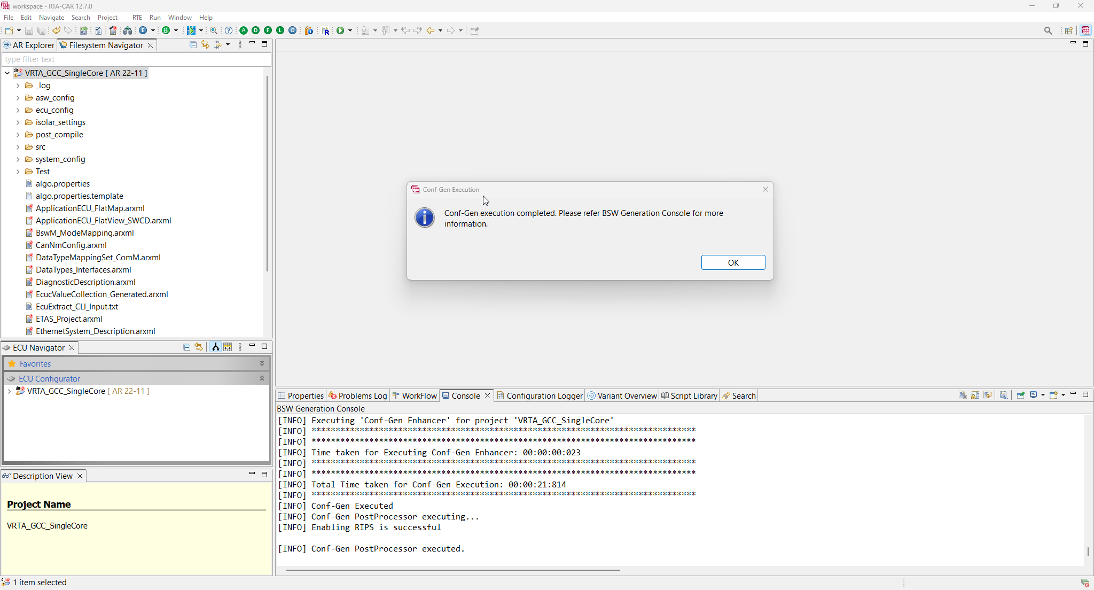Close the Conf-Gen Execution dialog with X
The width and height of the screenshot is (1094, 590).
[x=765, y=189]
